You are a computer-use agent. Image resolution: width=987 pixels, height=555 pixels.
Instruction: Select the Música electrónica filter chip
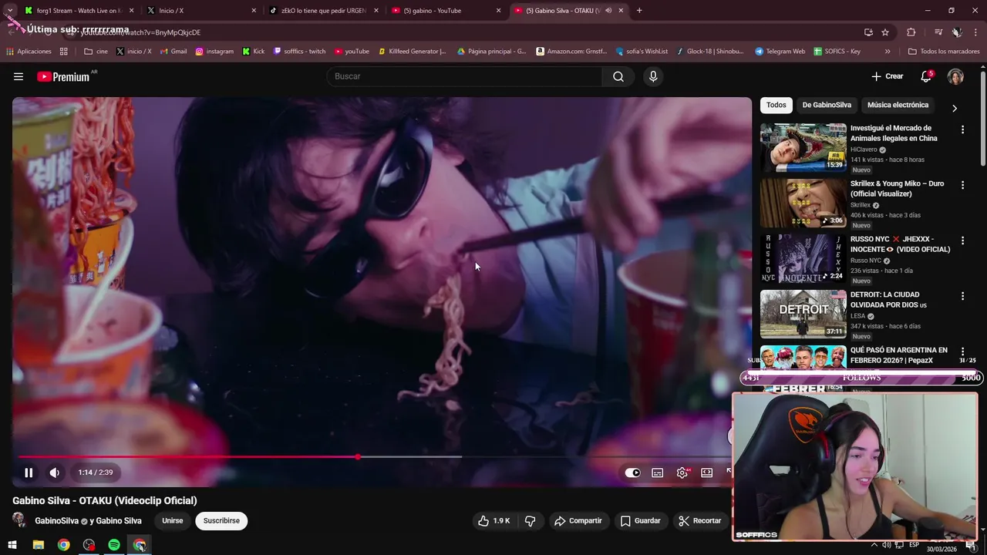[898, 105]
